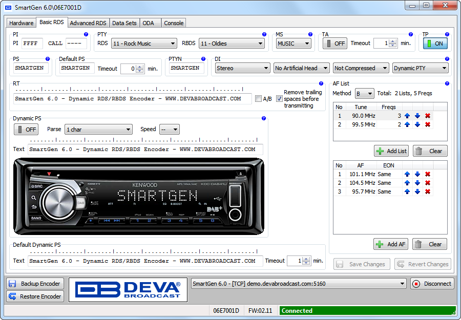Open the Not Compressed dropdown
Screen dimensions: 461x320
[x=361, y=68]
